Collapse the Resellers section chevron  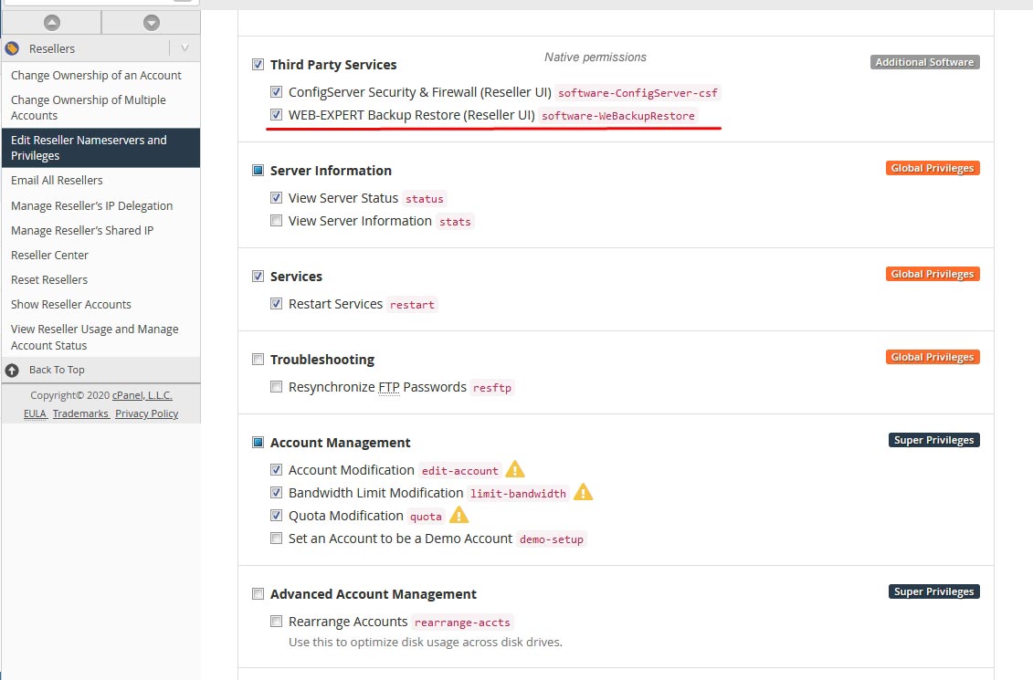(184, 48)
